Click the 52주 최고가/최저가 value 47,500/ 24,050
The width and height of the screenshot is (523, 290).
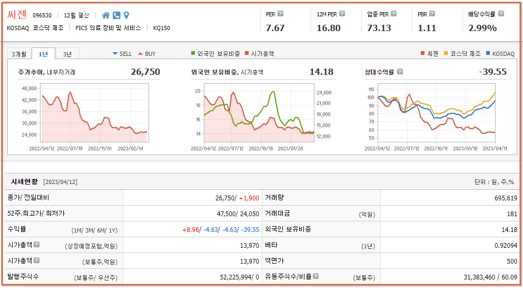pyautogui.click(x=238, y=214)
